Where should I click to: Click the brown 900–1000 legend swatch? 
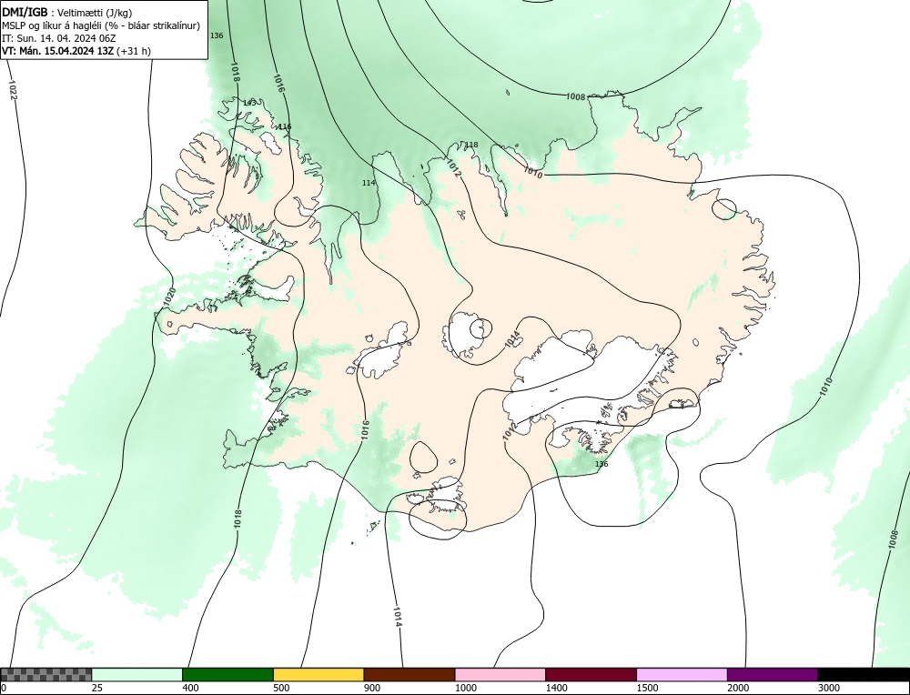pyautogui.click(x=409, y=674)
